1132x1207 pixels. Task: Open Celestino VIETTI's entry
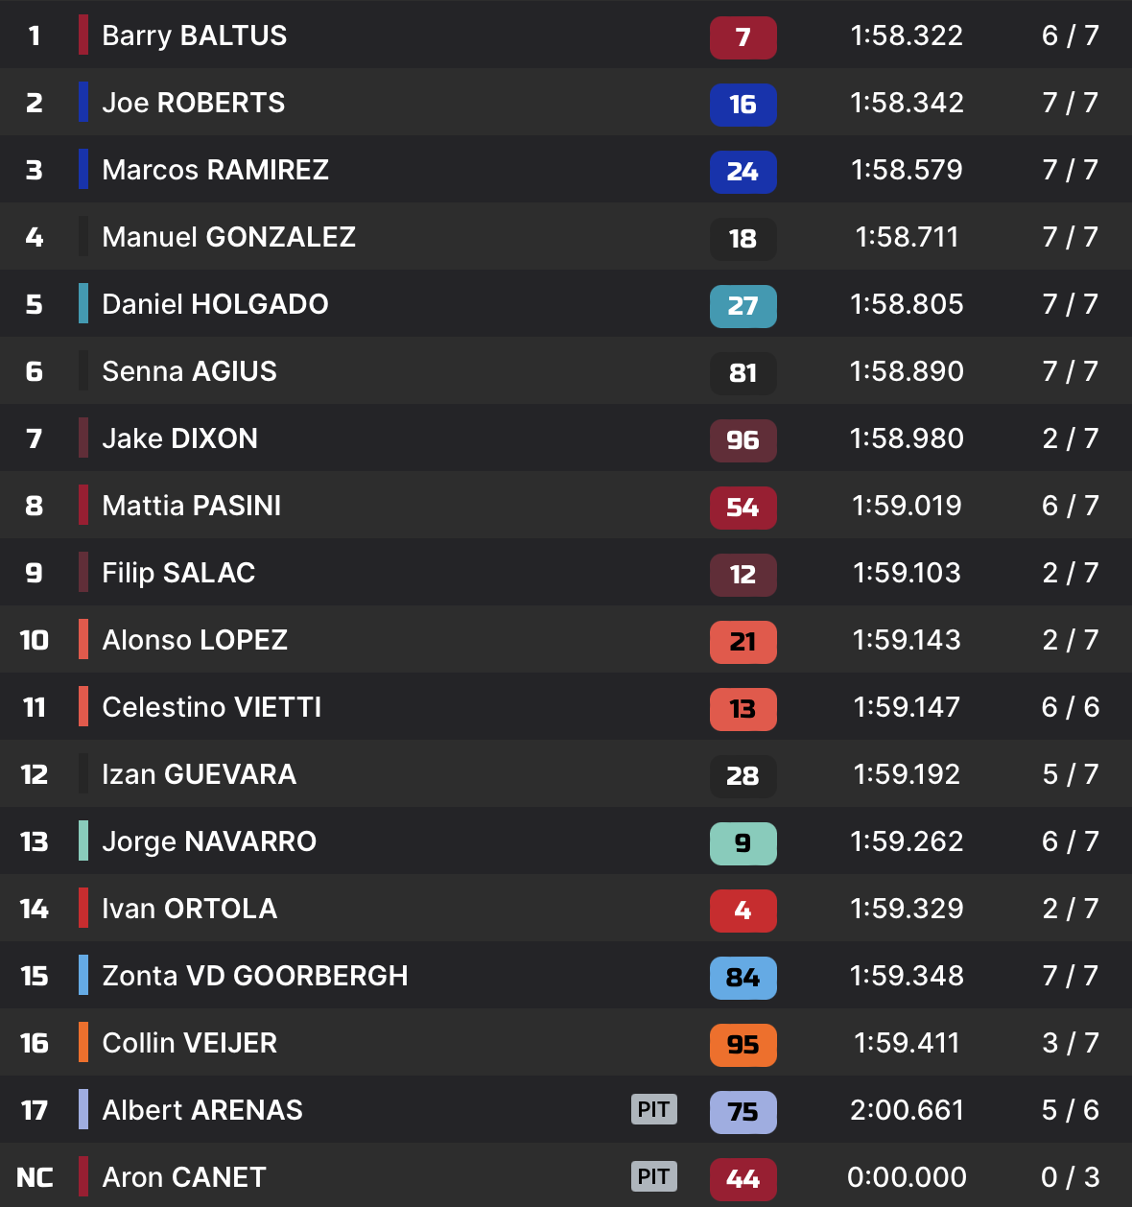click(x=211, y=707)
